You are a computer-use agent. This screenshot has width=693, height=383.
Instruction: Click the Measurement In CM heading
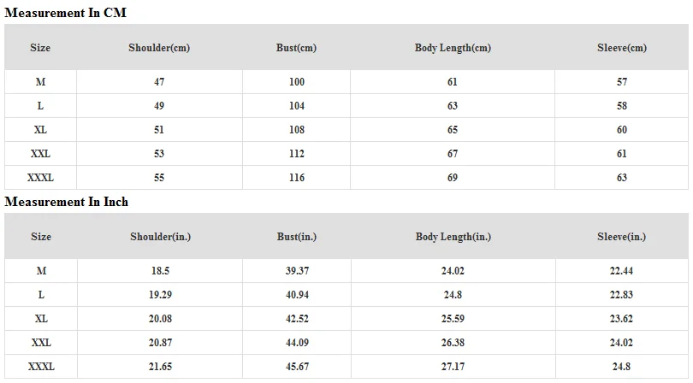pos(65,13)
